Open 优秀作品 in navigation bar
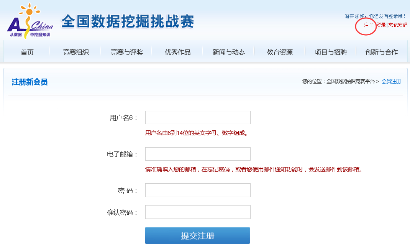Viewport: 410px width, 245px height. pos(178,52)
